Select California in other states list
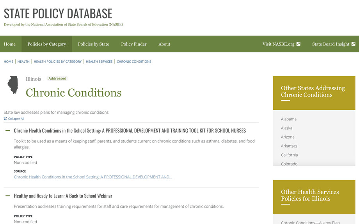 [x=290, y=155]
